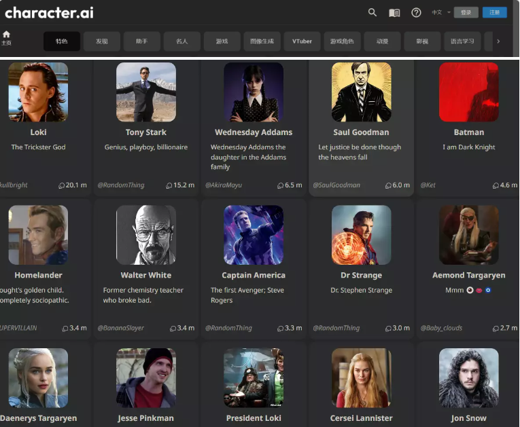Click the 登录 login button
Screen dimensions: 520x427
(x=466, y=12)
